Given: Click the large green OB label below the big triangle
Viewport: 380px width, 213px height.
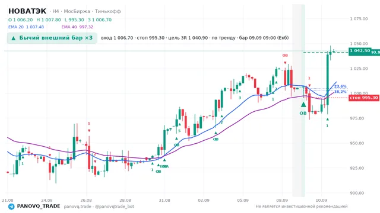Looking at the screenshot, I should tap(303, 113).
